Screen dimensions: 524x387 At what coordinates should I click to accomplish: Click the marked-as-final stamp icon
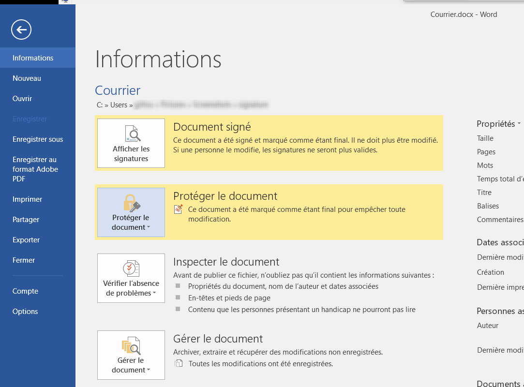coord(179,209)
